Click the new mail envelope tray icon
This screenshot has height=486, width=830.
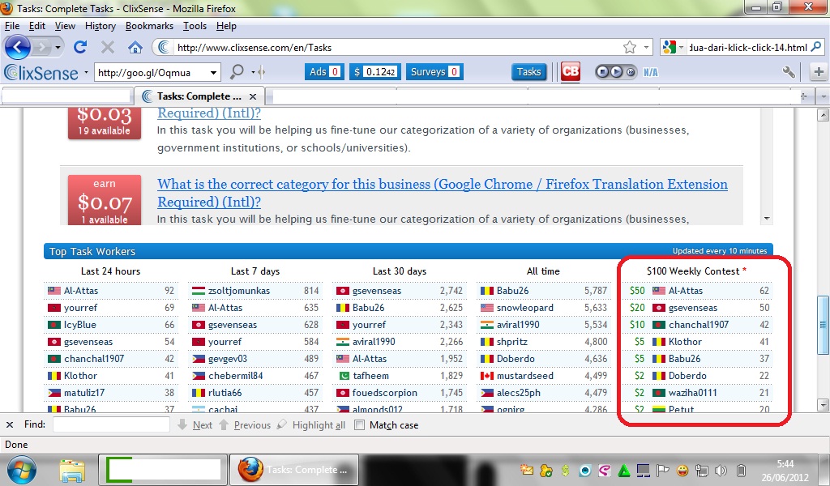[527, 470]
